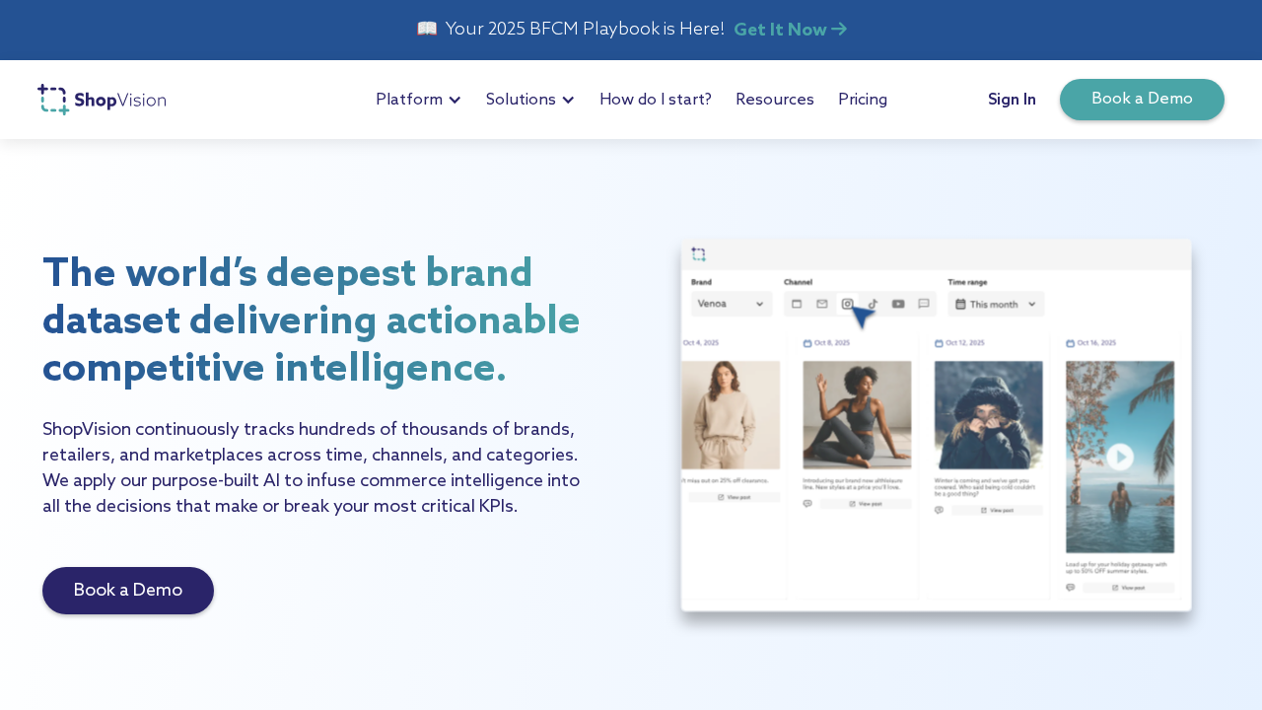Click the calendar icon in the Time range selector
This screenshot has width=1262, height=710.
tap(961, 304)
